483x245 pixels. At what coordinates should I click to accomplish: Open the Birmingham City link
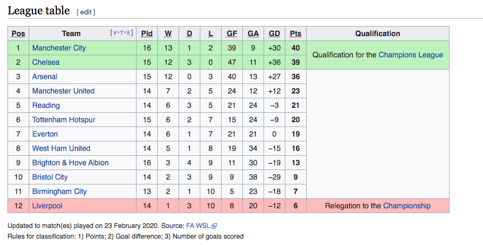pos(60,191)
